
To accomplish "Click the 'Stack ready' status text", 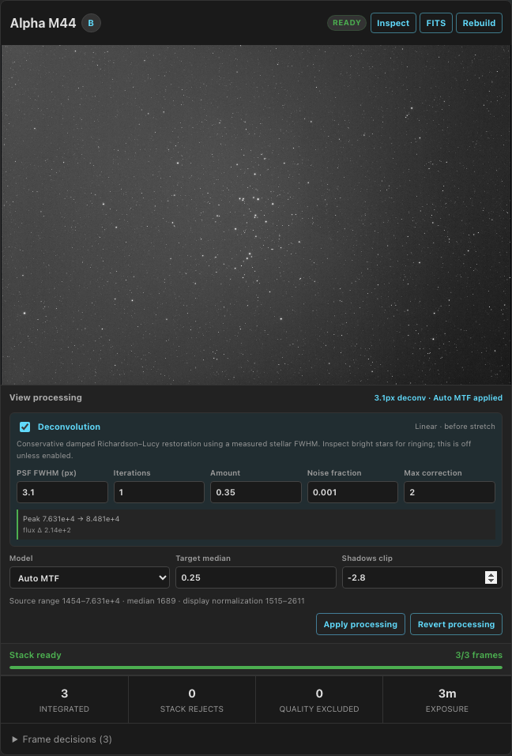I will click(36, 655).
